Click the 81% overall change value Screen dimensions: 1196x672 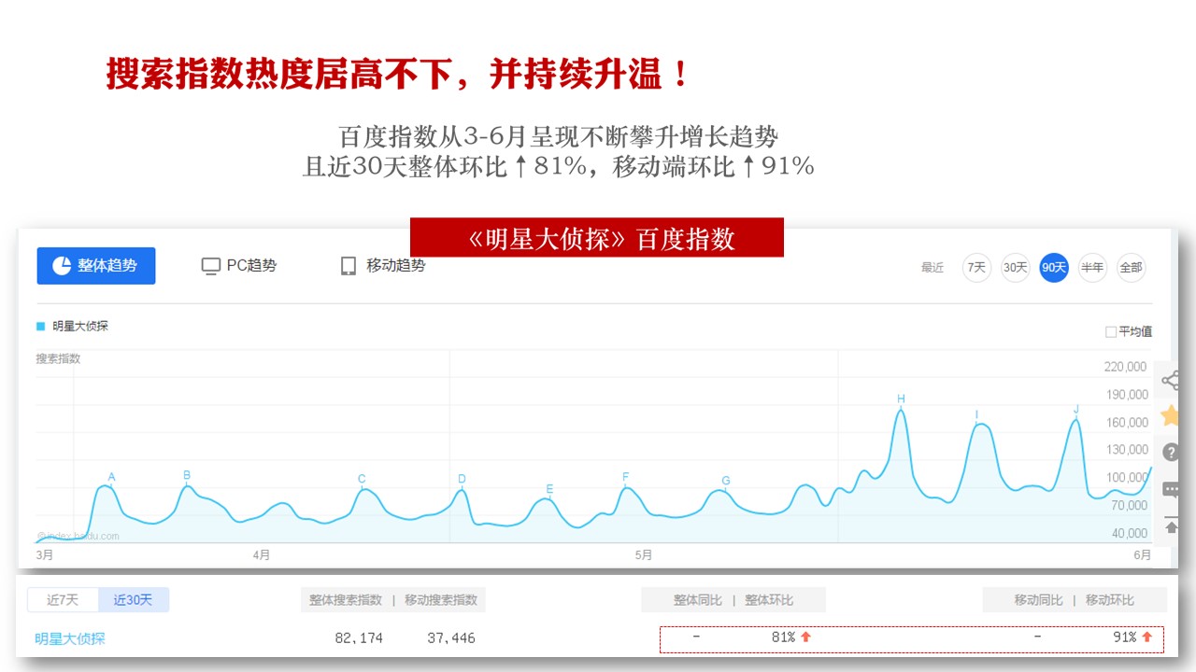[783, 637]
